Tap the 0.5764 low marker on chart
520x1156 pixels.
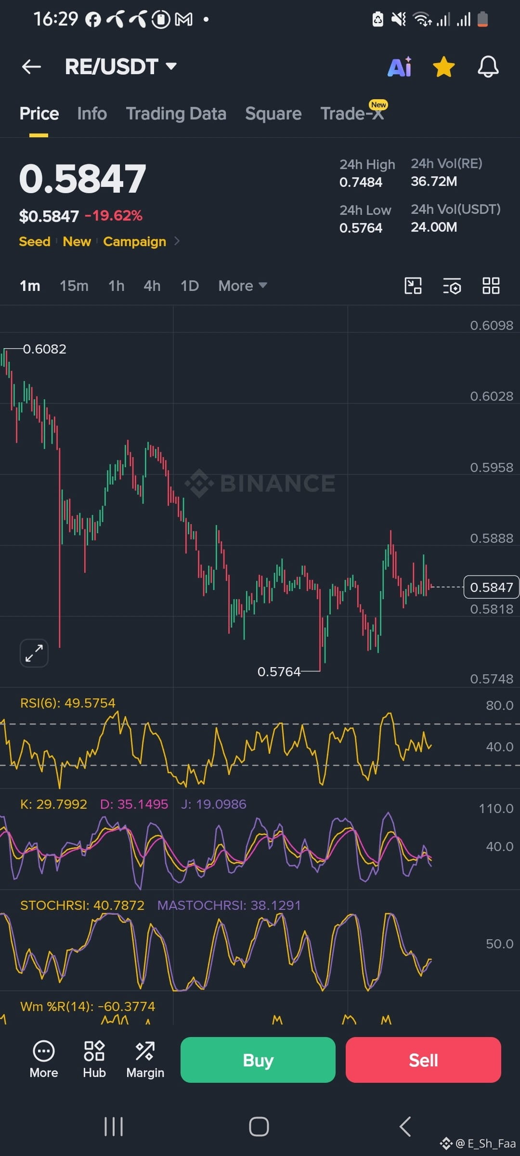(x=279, y=671)
